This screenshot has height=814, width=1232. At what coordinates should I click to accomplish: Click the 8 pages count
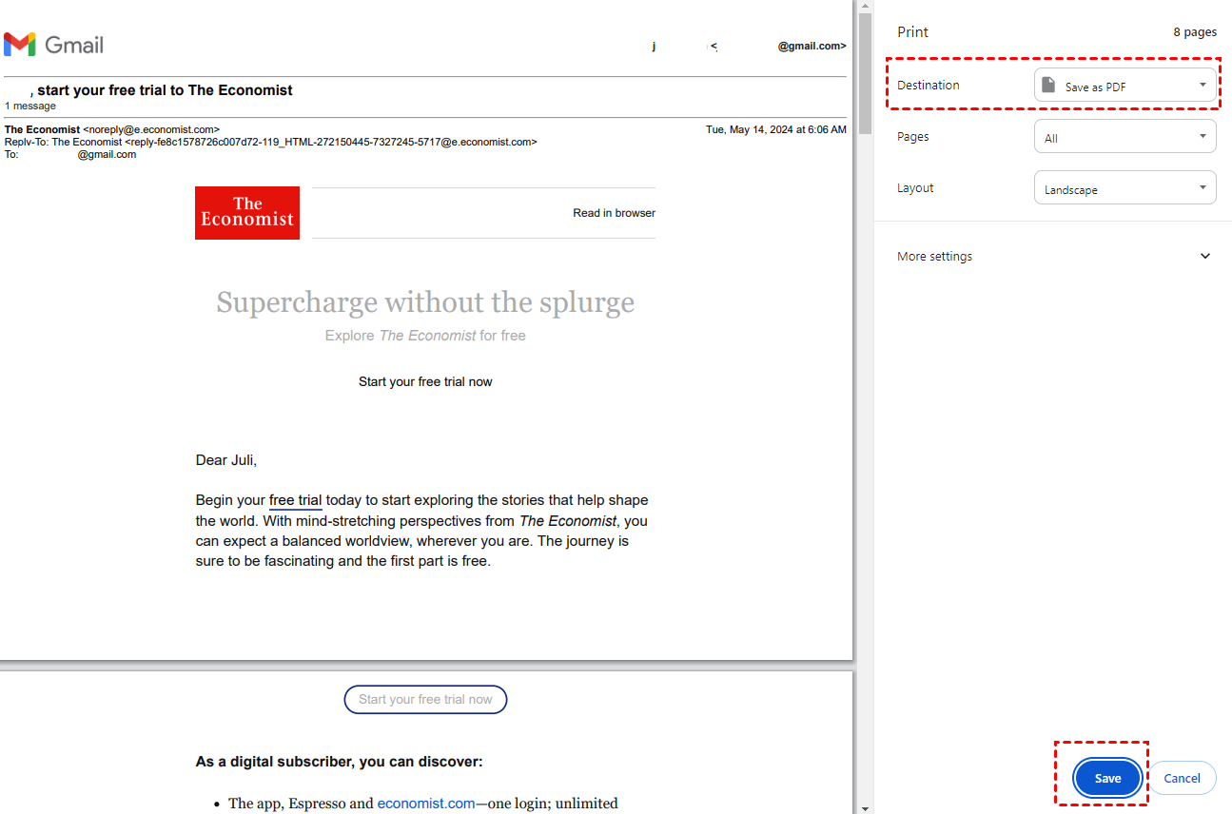[1195, 32]
